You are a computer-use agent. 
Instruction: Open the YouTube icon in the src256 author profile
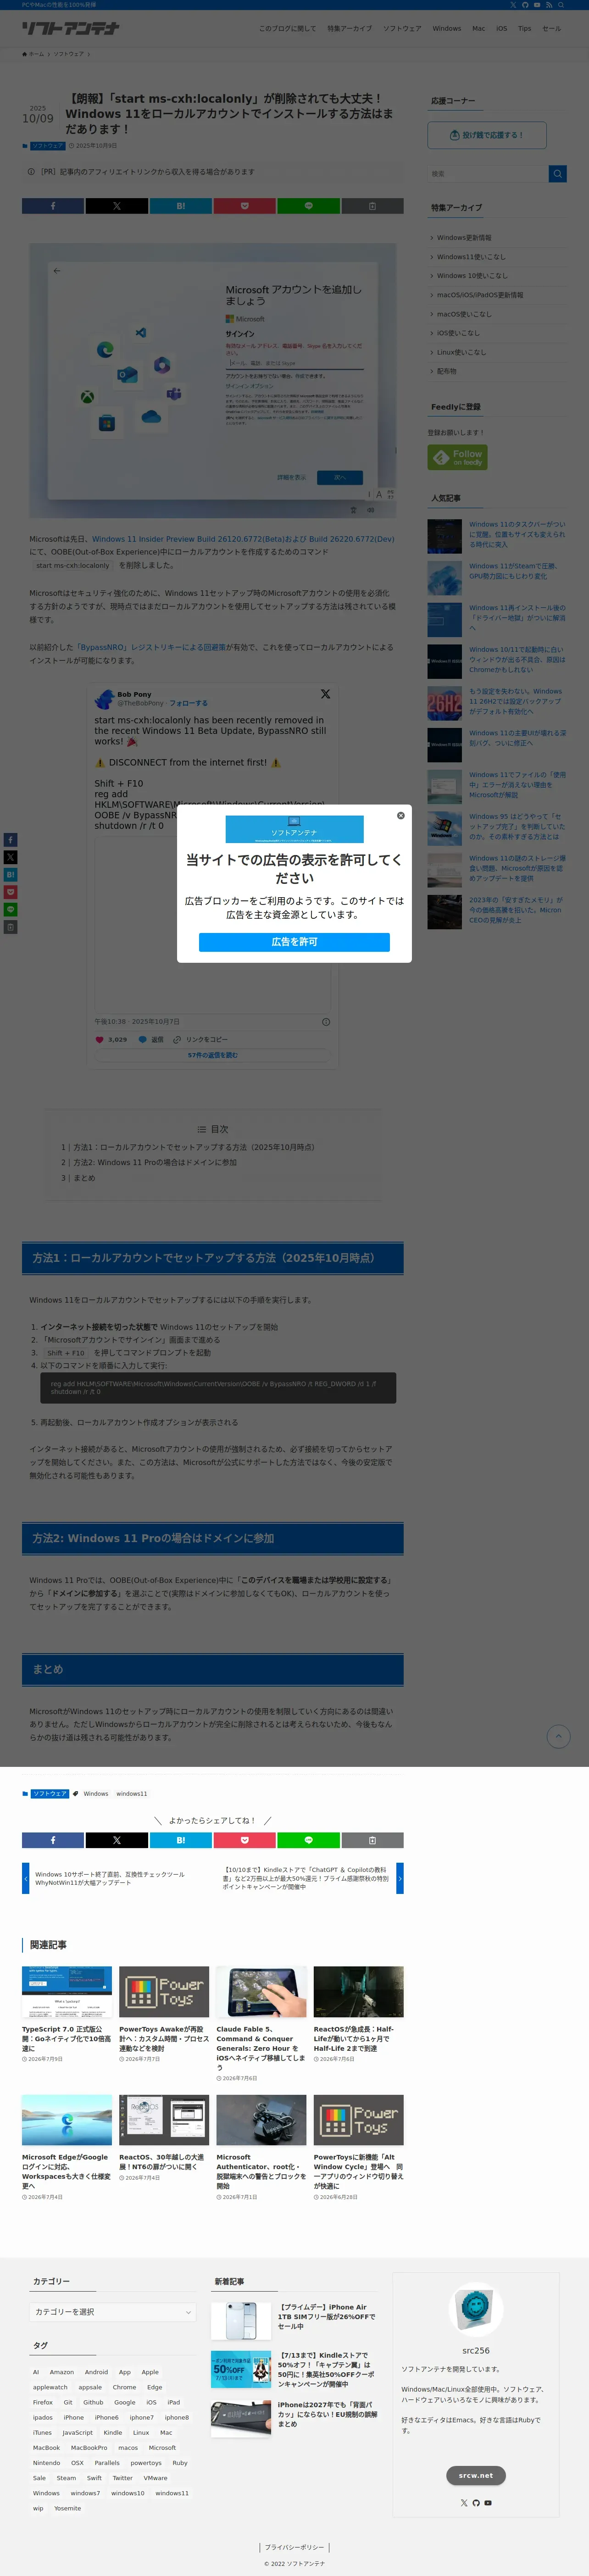pos(488,2502)
